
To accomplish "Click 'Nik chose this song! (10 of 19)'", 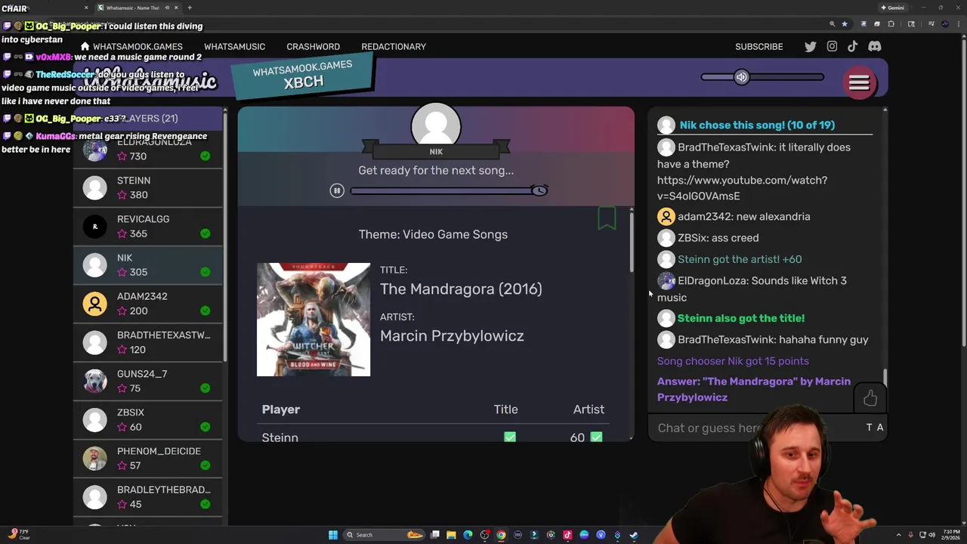I will (x=757, y=125).
